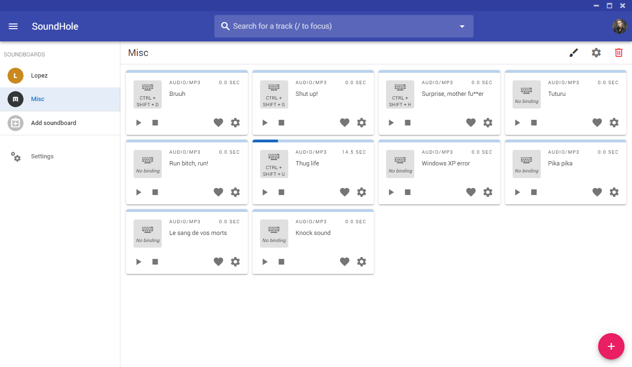Click the red trash icon to delete soundboard
This screenshot has width=632, height=367.
click(x=618, y=53)
